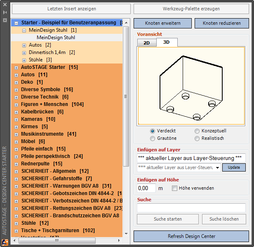Collapse the MeinDesign Stuhl node

(x=24, y=30)
